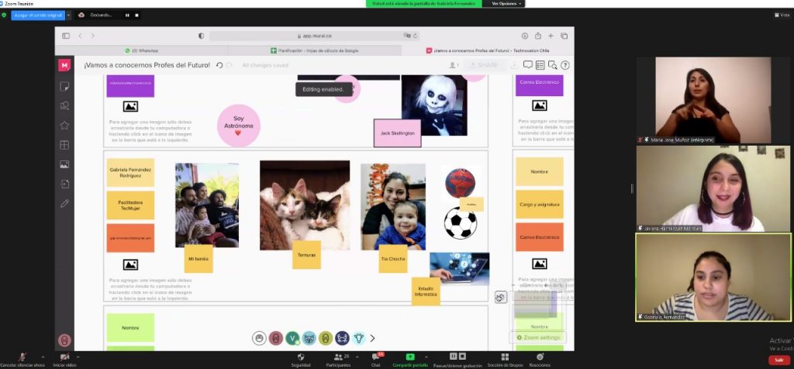The image size is (794, 369).
Task: Open Sección de Grupos in Zoom toolbar
Action: (505, 360)
